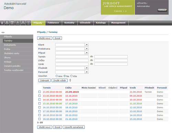Image resolution: width=172 pixels, height=133 pixels.
Task: Click the info circle icon
Action: pos(29,23)
